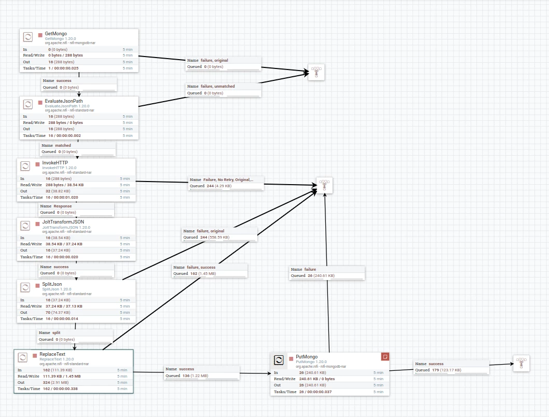
Task: Click the red stopped indicator on ReplaceText
Action: pyautogui.click(x=35, y=355)
